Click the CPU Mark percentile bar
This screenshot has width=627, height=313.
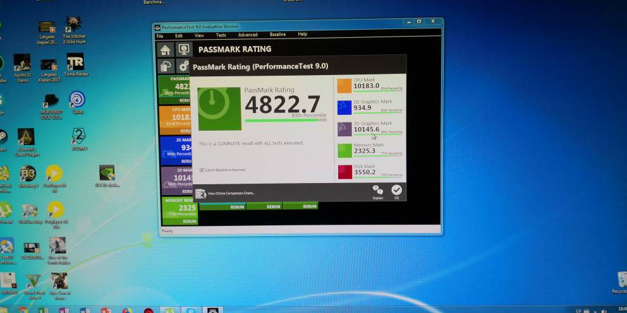(x=378, y=92)
